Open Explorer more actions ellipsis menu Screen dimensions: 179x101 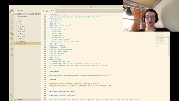click(39, 11)
